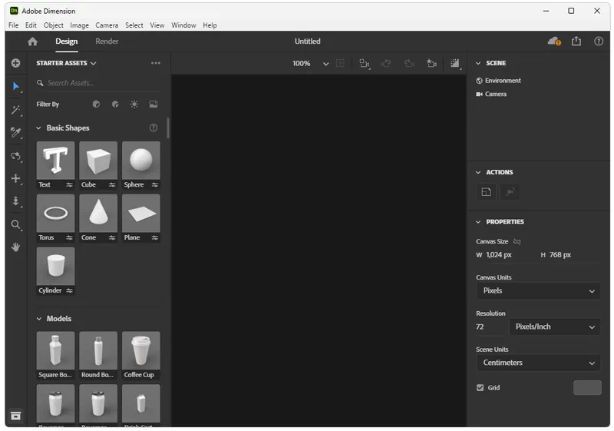
Task: Select Camera in Scene panel
Action: (x=491, y=94)
